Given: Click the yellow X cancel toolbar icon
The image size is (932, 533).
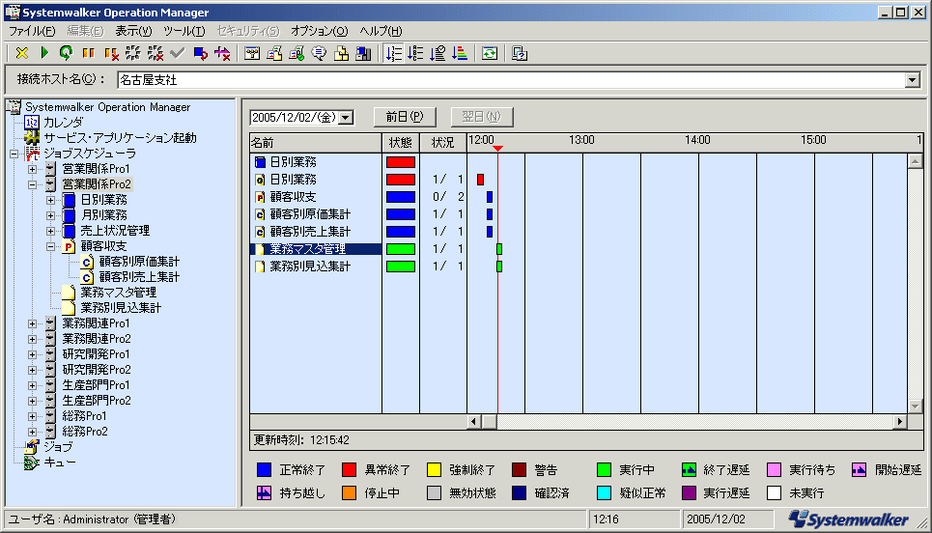Looking at the screenshot, I should (22, 53).
